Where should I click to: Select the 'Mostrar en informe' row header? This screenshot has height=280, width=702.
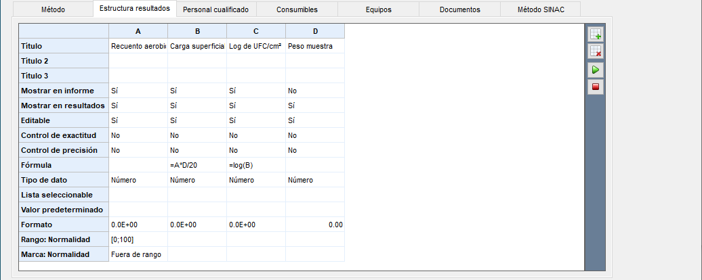[x=64, y=91]
